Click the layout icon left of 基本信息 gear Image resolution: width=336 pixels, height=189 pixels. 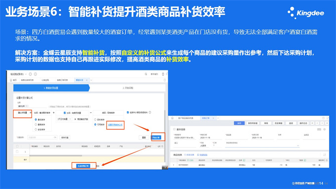[x=319, y=129]
